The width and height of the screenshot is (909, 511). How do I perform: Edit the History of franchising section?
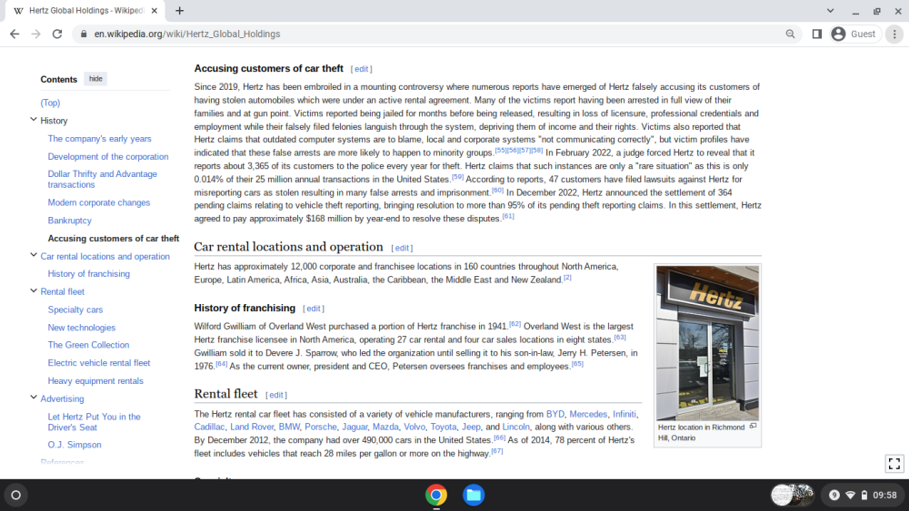click(x=313, y=309)
